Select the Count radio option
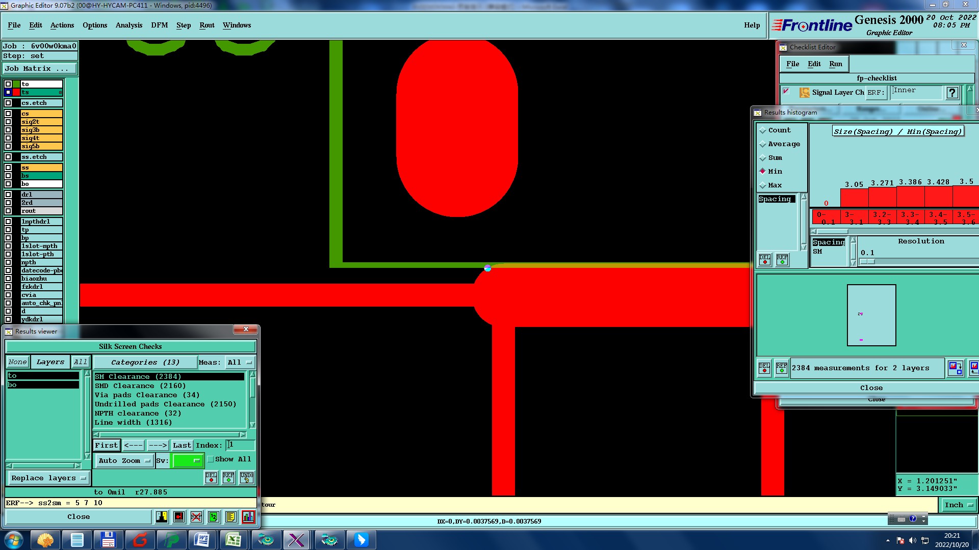The image size is (979, 550). 763,130
